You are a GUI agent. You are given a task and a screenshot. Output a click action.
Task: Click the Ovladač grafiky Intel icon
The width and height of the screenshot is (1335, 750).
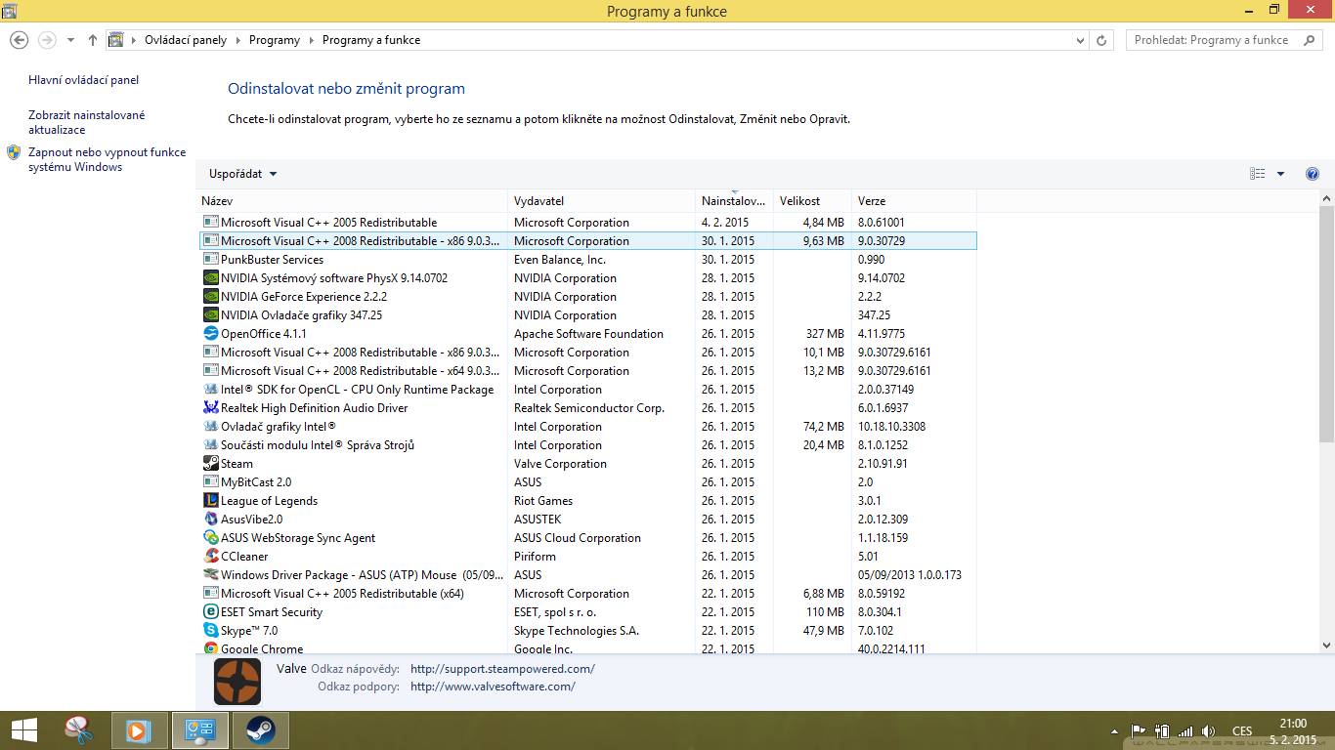click(x=210, y=426)
